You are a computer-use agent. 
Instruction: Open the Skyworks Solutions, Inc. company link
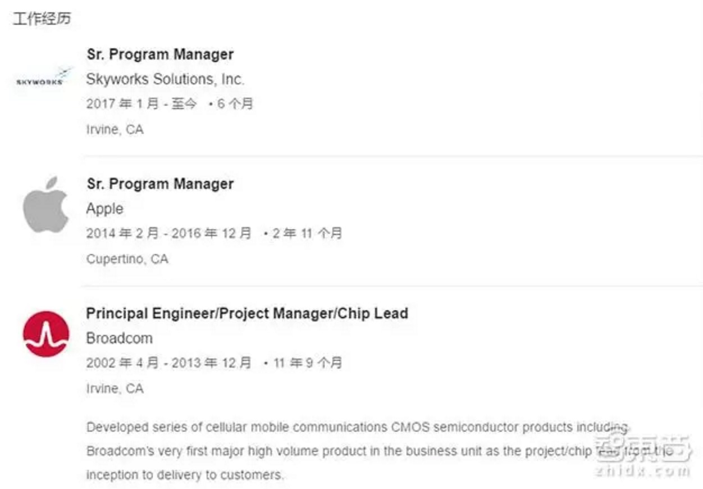coord(165,79)
